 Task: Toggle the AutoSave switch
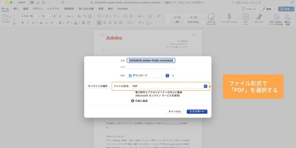pos(31,3)
